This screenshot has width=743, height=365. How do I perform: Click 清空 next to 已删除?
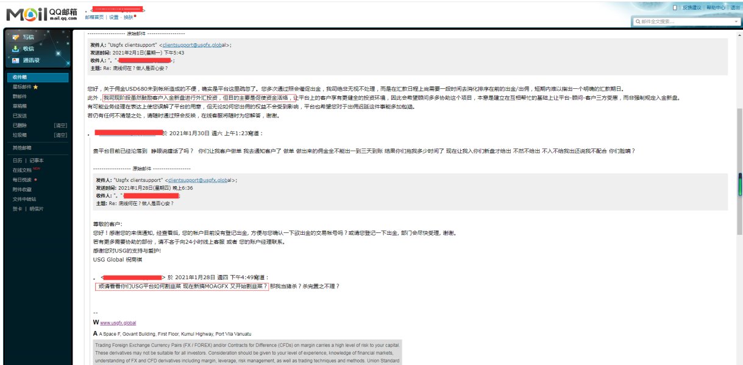60,125
